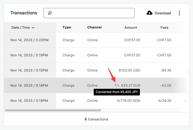Click the Type column header
The width and height of the screenshot is (193, 130).
67,27
